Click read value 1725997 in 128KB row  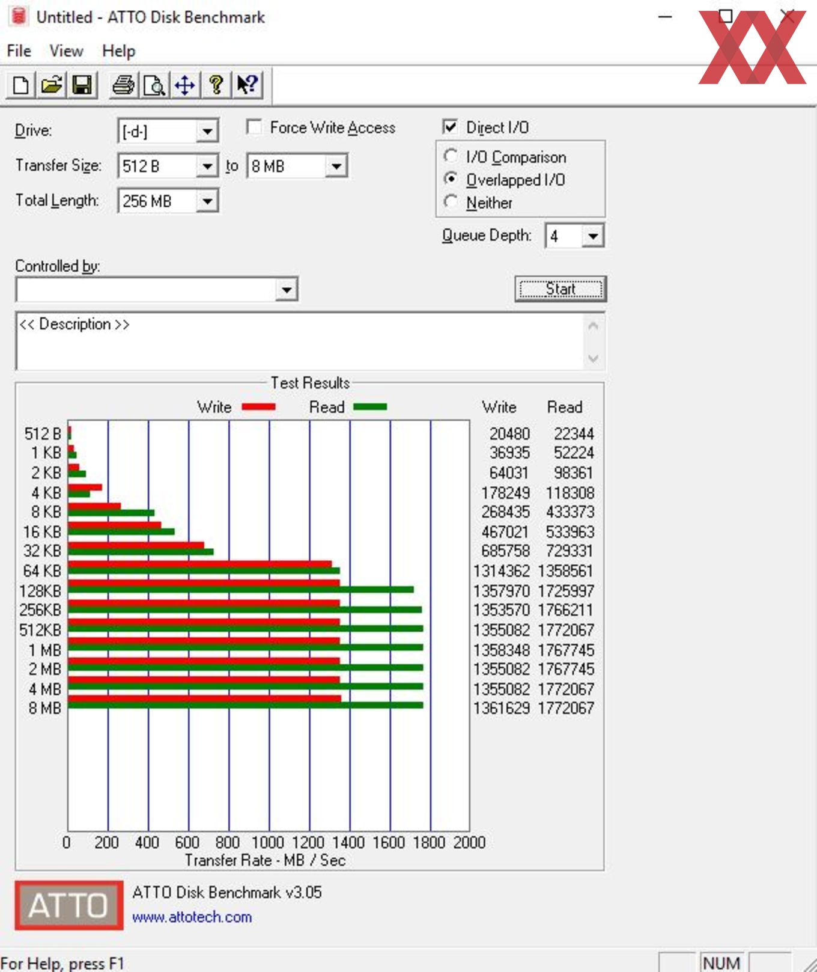566,591
